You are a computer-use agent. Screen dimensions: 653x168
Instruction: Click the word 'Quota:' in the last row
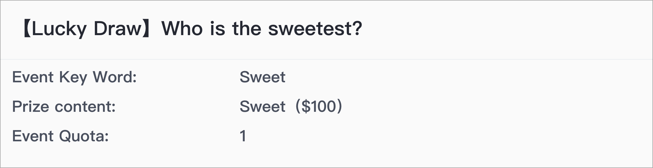[x=84, y=136]
